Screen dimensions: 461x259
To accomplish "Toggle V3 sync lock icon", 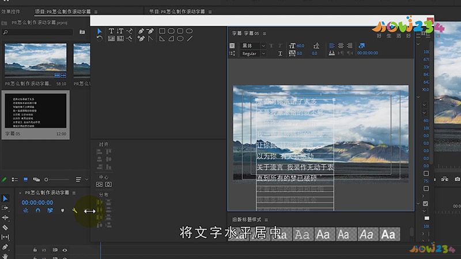I will [x=55, y=250].
